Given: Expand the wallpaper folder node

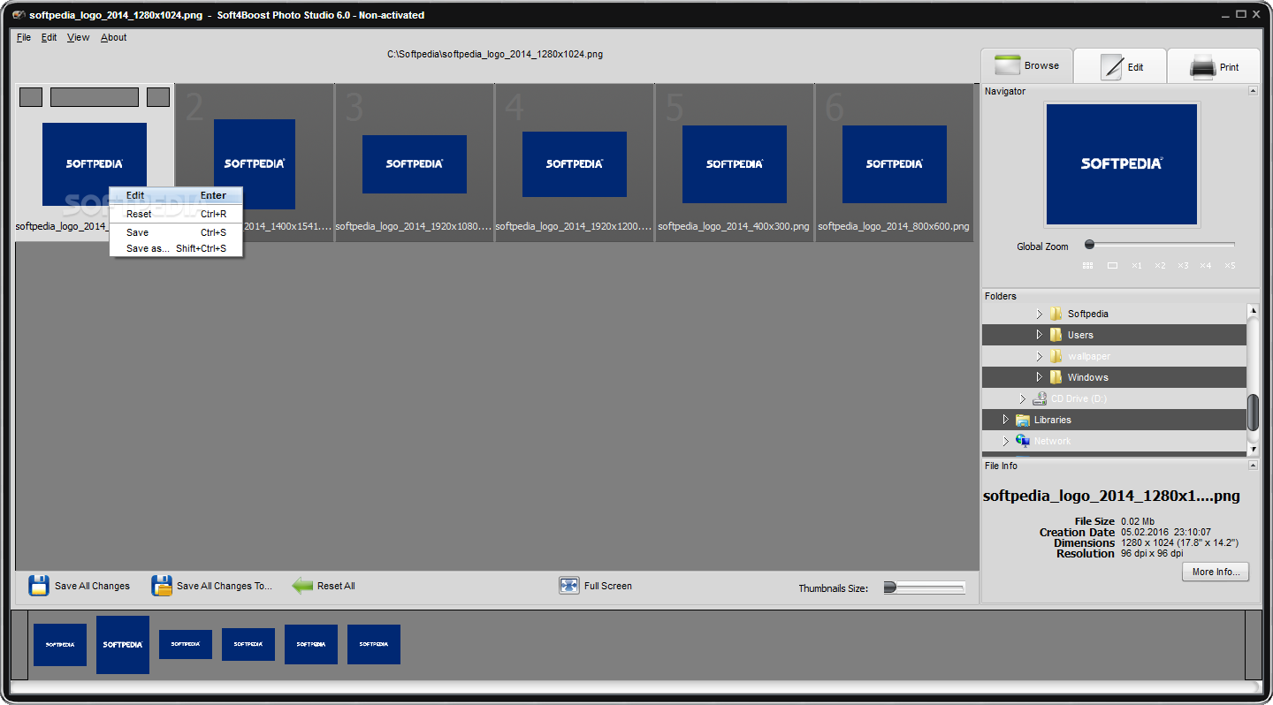Looking at the screenshot, I should pyautogui.click(x=1040, y=356).
